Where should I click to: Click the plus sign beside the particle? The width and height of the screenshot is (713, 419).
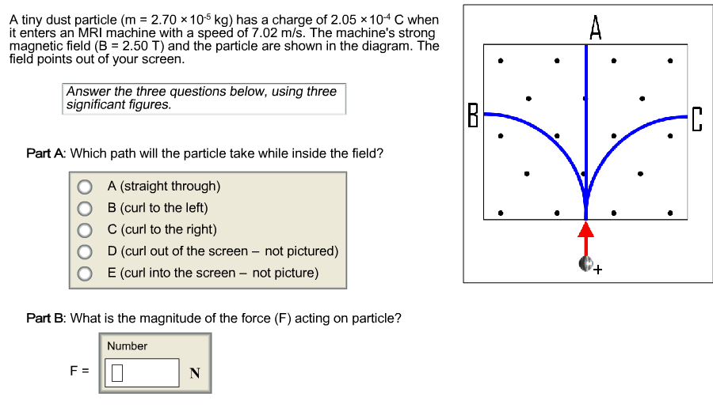[597, 271]
